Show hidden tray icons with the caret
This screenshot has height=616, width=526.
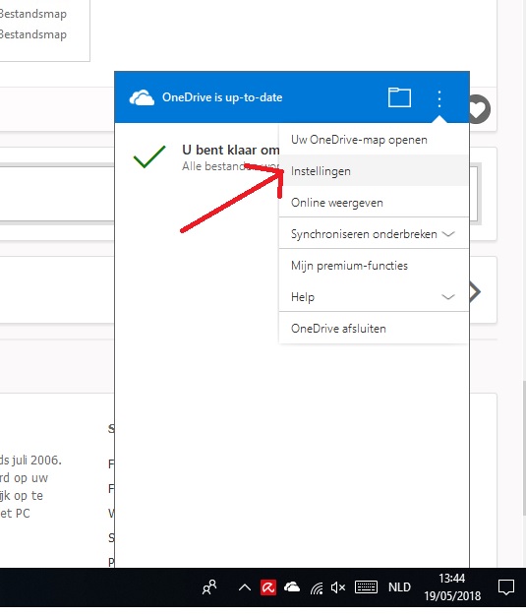245,587
